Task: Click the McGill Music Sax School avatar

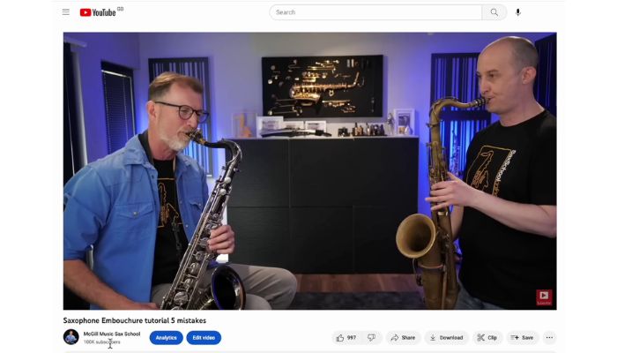Action: click(x=71, y=337)
